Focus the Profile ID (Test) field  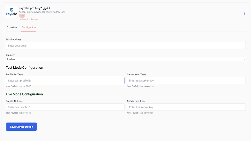coord(65,81)
